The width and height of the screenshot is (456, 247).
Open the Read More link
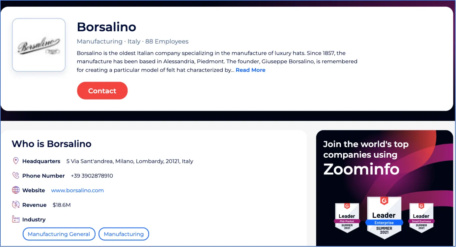pyautogui.click(x=250, y=70)
